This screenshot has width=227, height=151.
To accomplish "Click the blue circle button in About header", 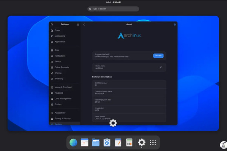I will [175, 25].
